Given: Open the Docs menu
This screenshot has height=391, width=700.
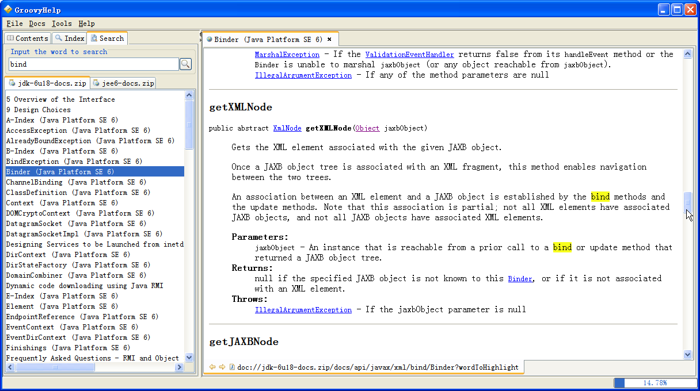Looking at the screenshot, I should 37,24.
